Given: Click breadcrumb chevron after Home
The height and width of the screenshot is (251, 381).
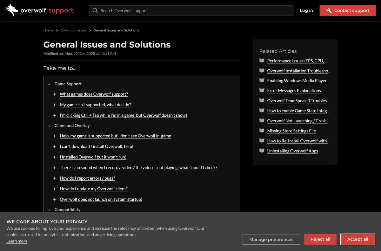Looking at the screenshot, I should pos(57,30).
